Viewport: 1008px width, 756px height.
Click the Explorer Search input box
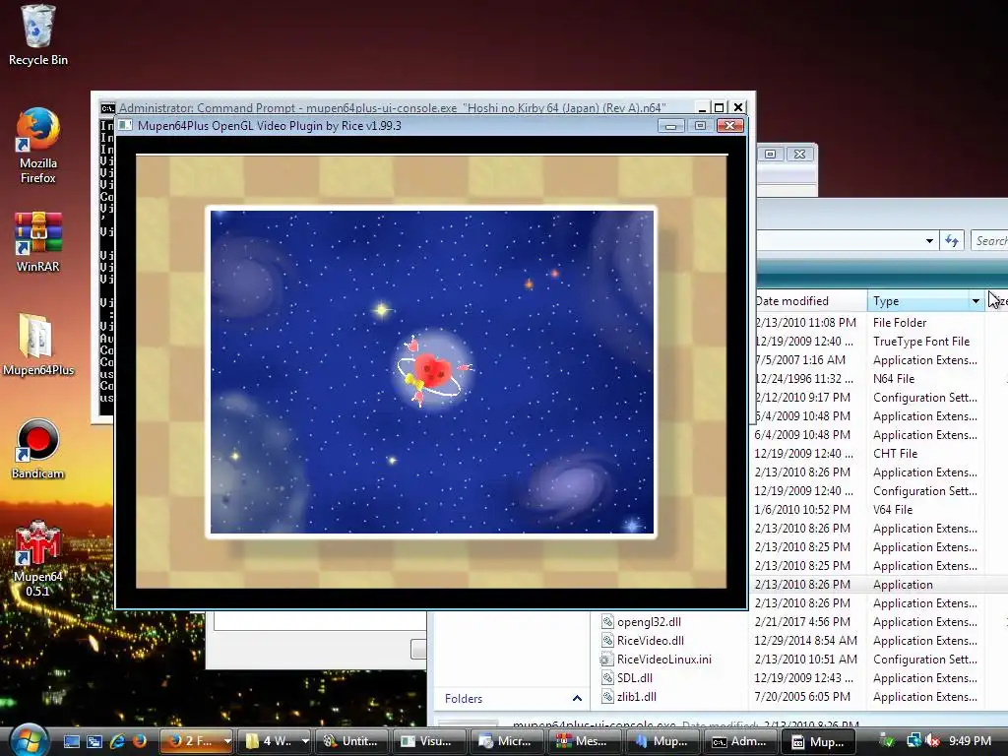tap(990, 241)
